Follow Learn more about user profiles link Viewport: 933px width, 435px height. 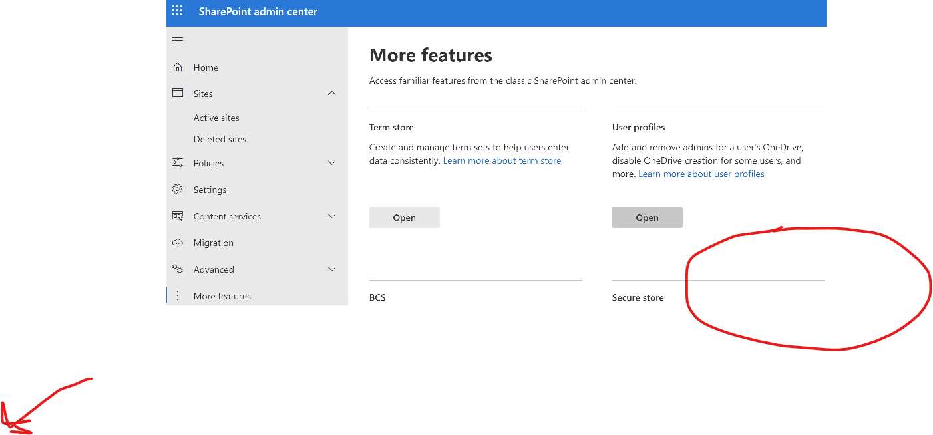click(x=701, y=174)
